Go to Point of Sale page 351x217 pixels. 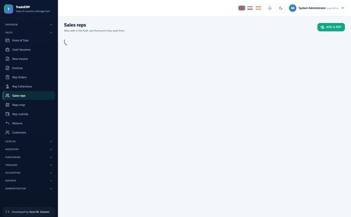pyautogui.click(x=29, y=40)
